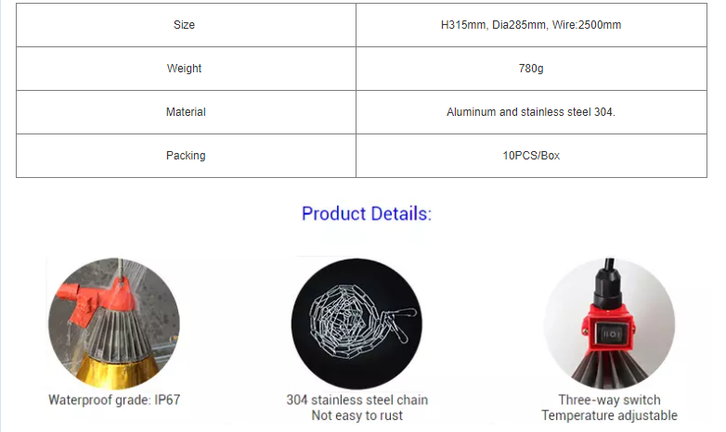Select the 780g weight value

[531, 69]
